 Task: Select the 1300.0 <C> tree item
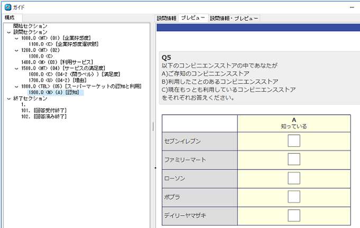tap(41, 56)
